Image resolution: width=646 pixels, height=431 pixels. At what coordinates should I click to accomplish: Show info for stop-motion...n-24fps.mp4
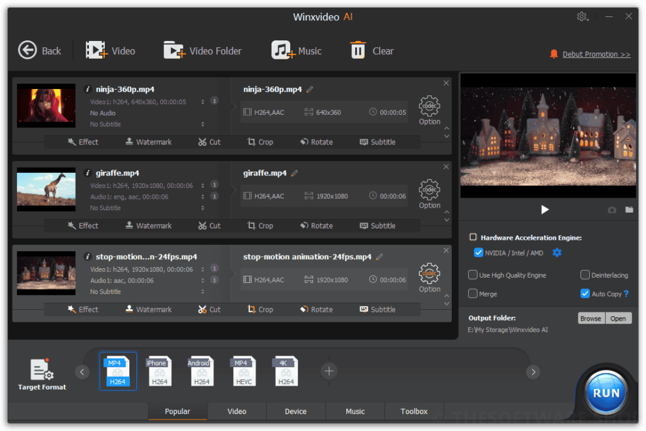87,256
